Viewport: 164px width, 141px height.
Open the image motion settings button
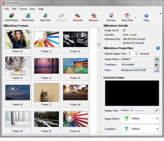point(157,59)
